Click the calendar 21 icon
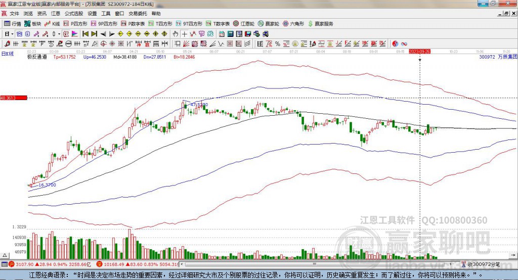518x280 pixels. [x=221, y=34]
